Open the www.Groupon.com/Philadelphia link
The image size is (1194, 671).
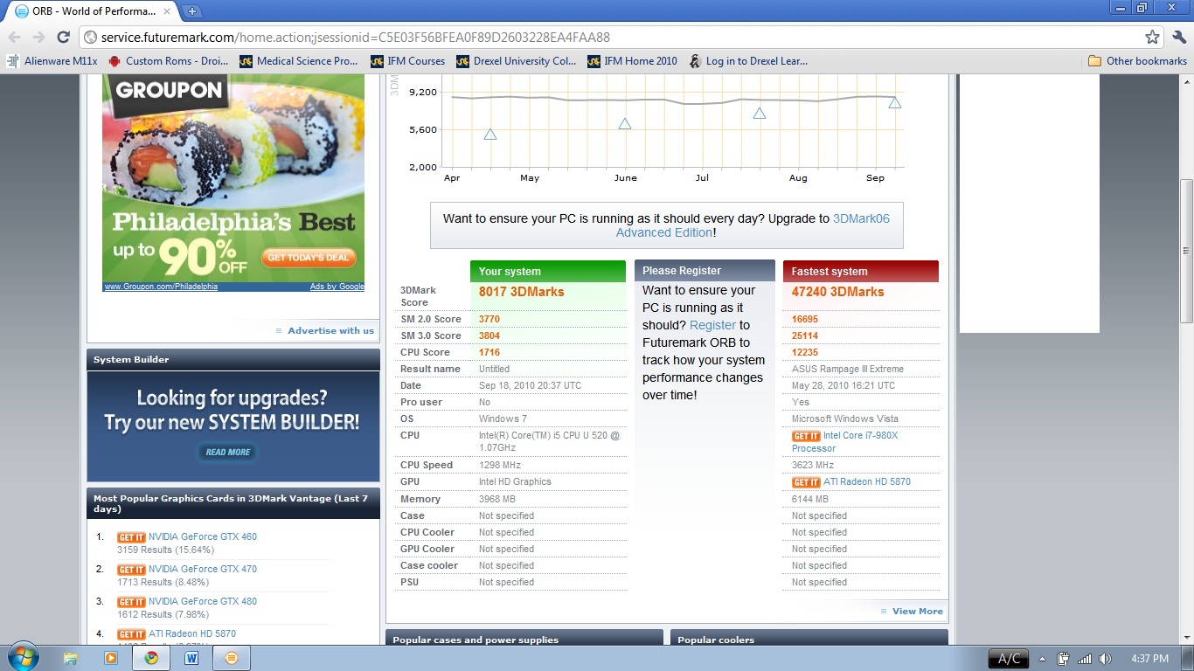click(x=161, y=287)
